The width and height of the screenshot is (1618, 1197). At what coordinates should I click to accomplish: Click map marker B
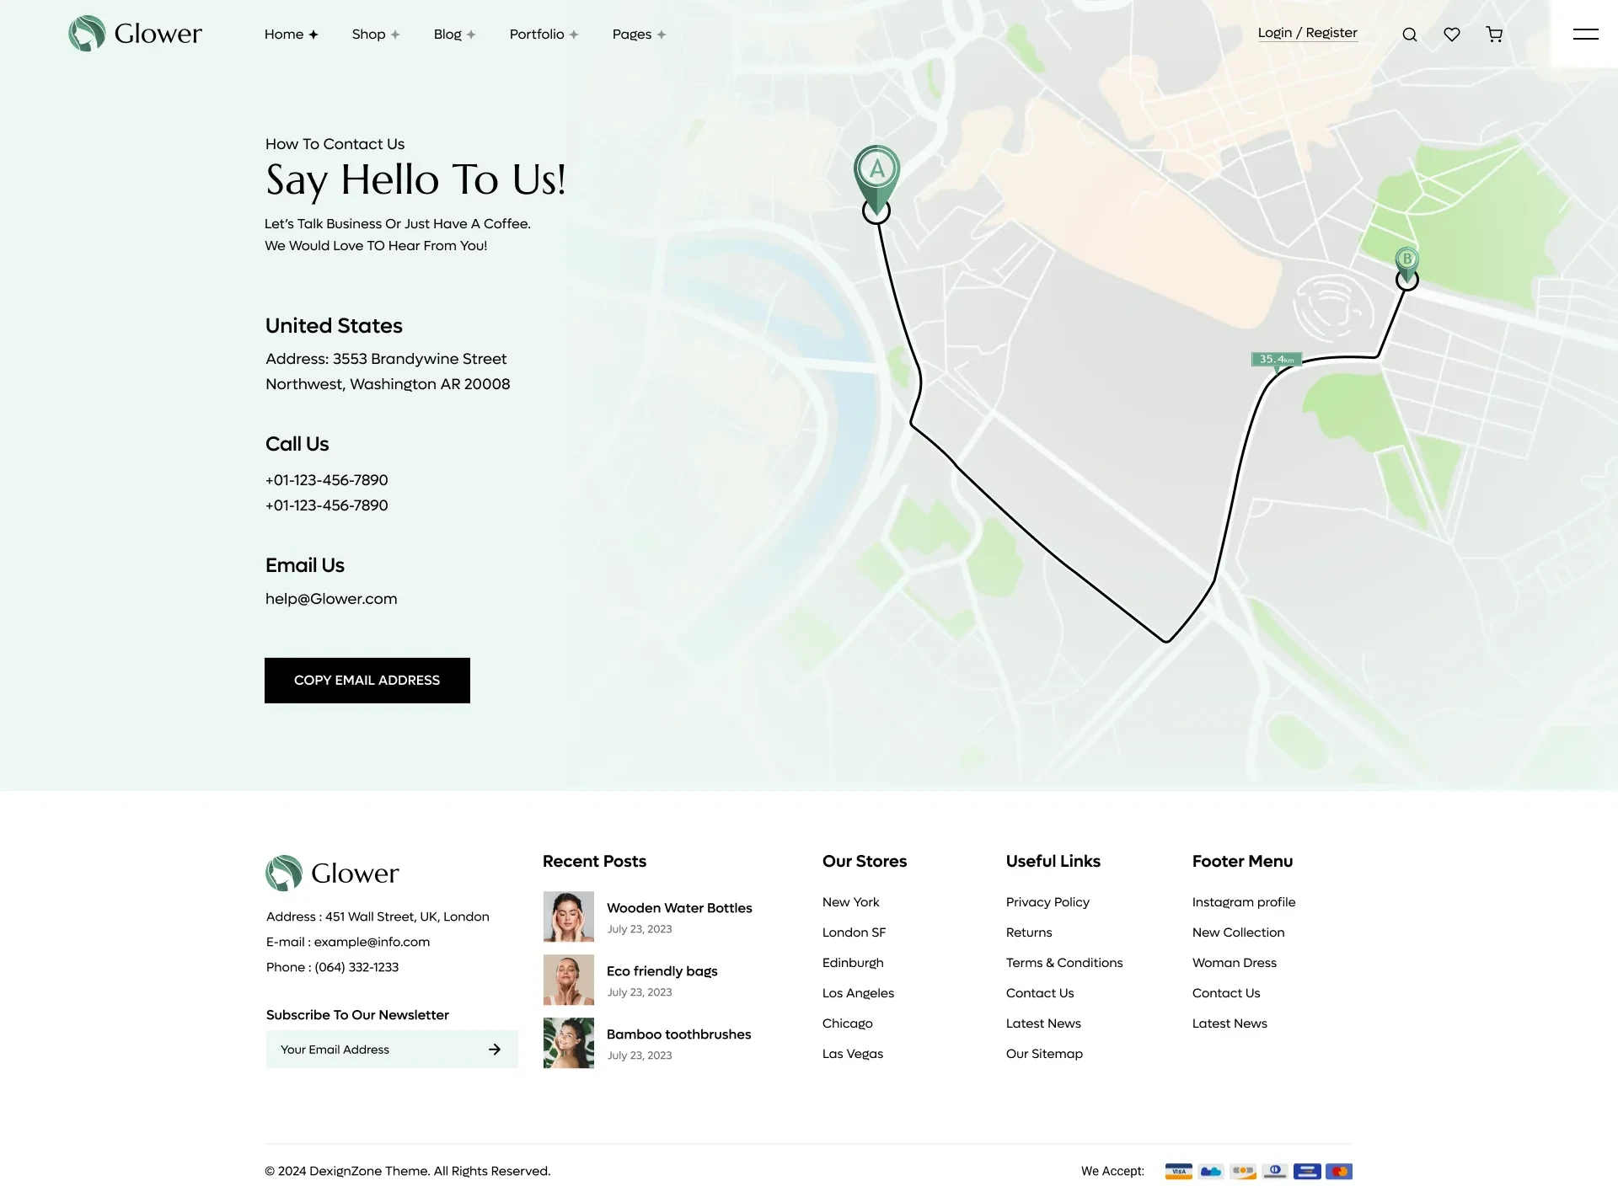[x=1406, y=265]
